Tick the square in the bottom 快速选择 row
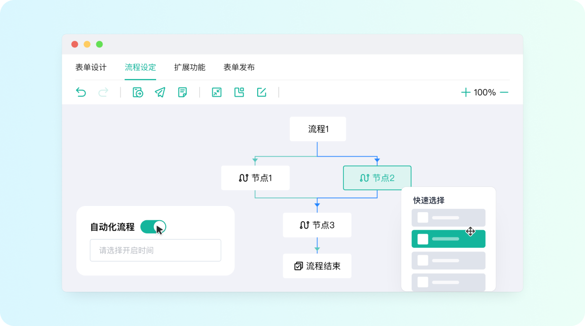585x326 pixels. pyautogui.click(x=423, y=282)
